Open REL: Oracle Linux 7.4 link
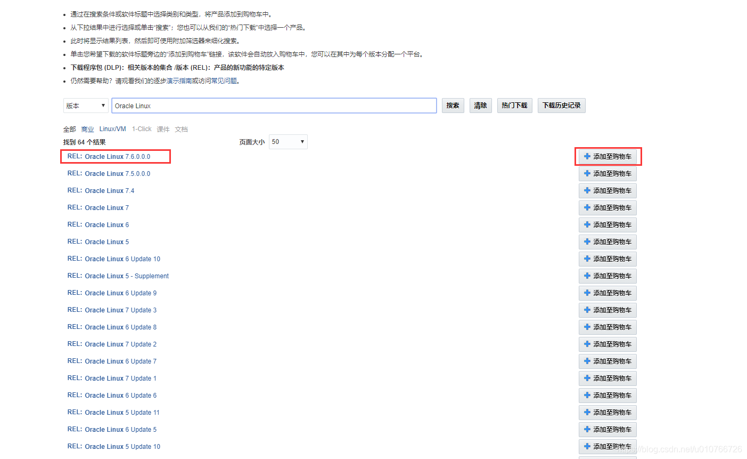The height and width of the screenshot is (459, 747). (101, 191)
